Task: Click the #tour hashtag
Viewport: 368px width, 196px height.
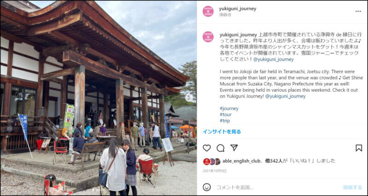Action: [x=225, y=114]
